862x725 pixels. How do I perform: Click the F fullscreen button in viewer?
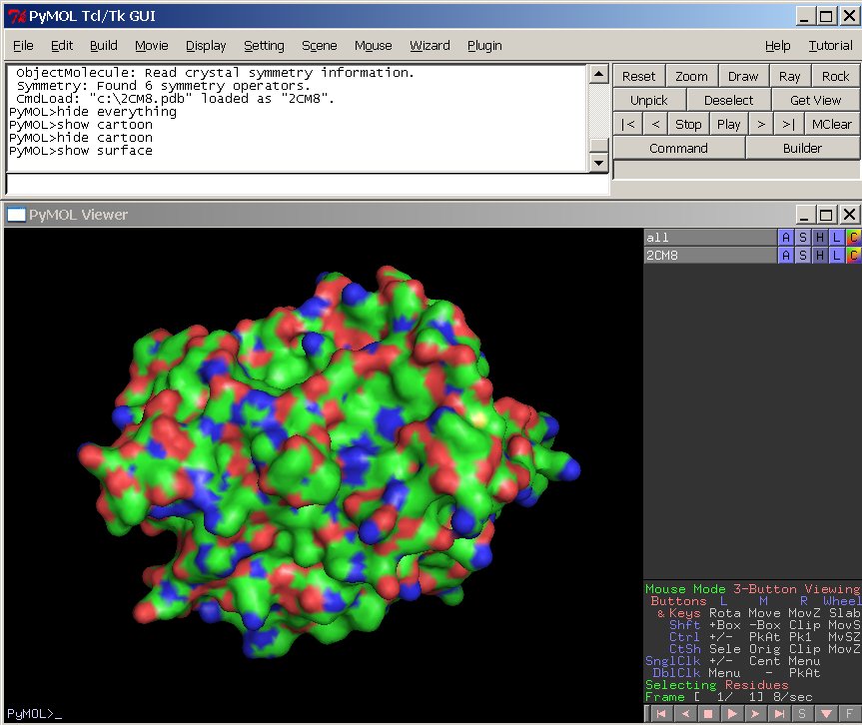[x=848, y=714]
